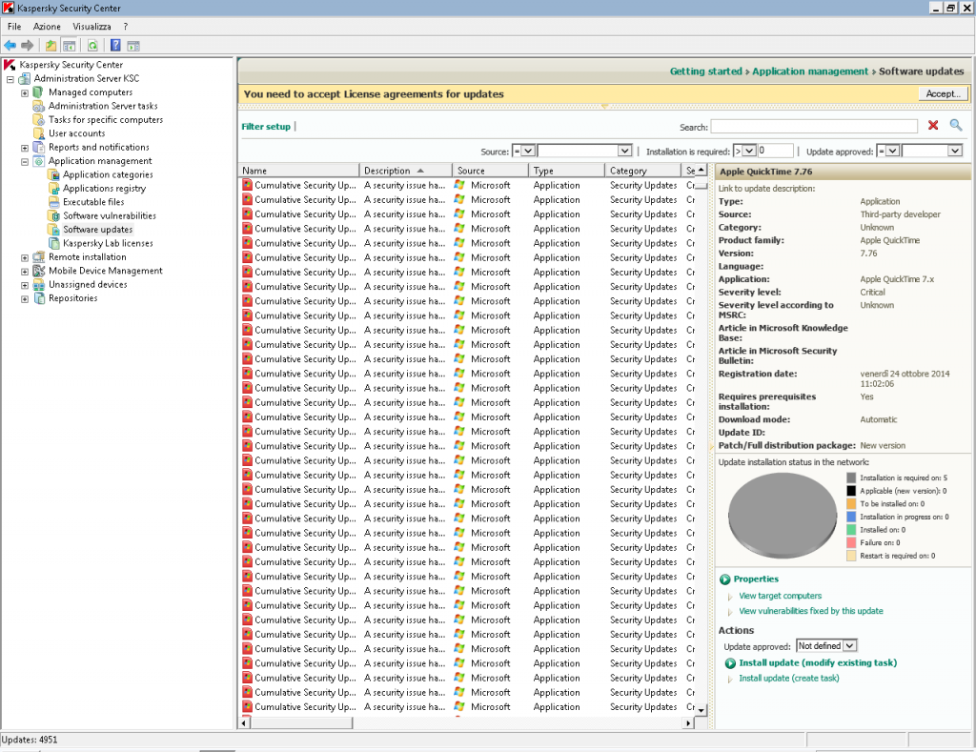Collapse the Application management node

point(25,162)
